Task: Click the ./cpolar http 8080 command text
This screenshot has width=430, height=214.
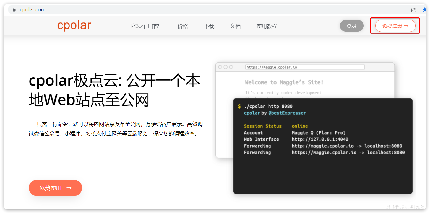Action: (268, 106)
